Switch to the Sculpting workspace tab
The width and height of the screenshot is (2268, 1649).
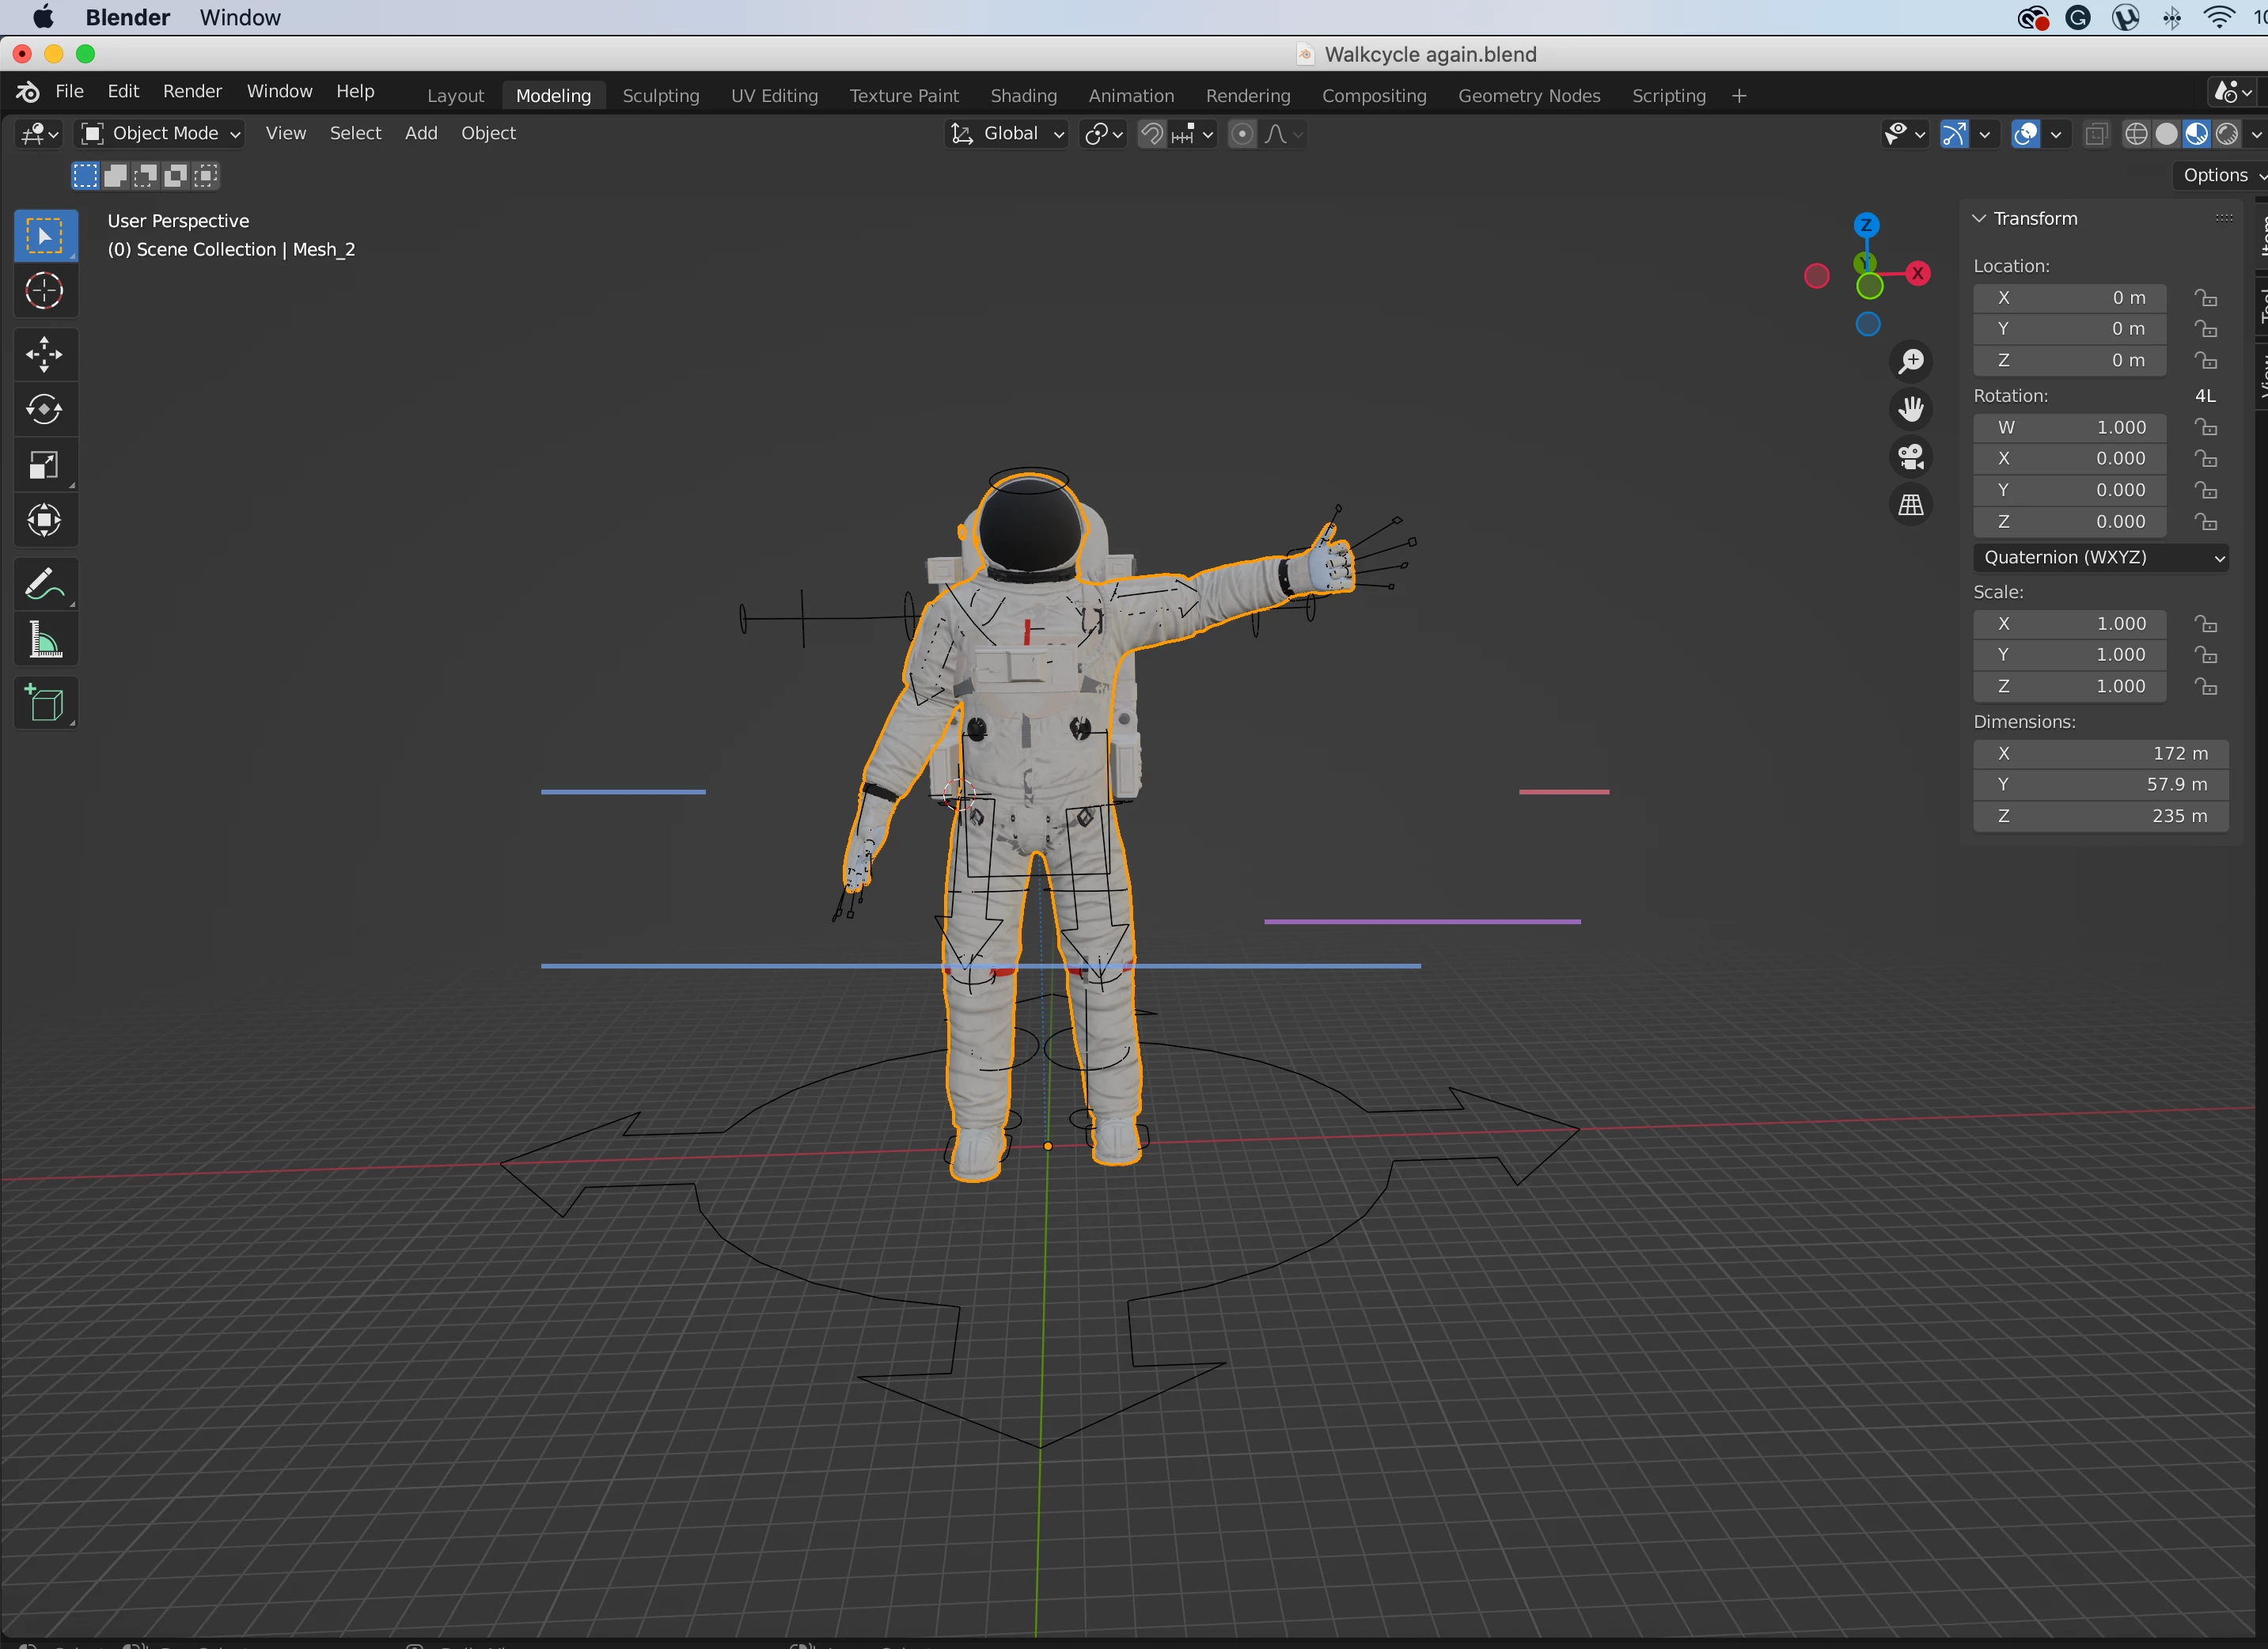point(660,96)
